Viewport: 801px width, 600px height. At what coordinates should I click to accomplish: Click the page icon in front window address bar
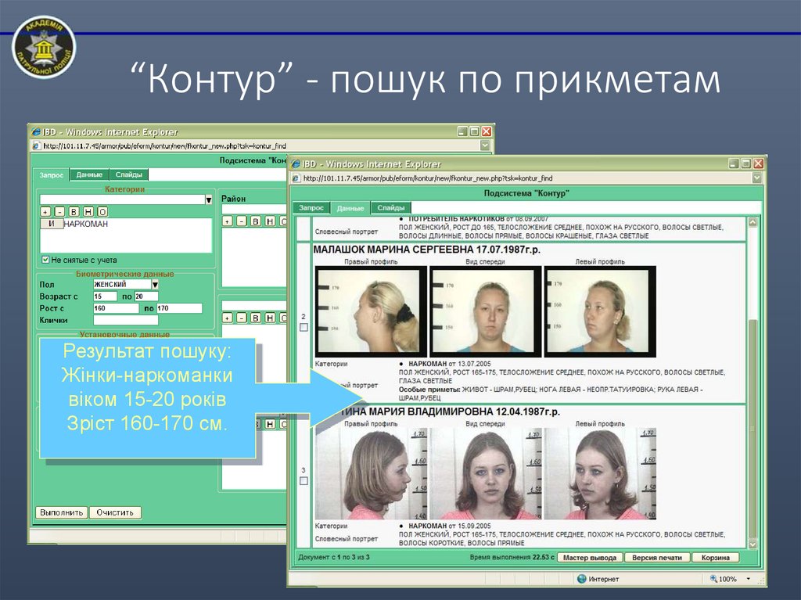click(296, 178)
